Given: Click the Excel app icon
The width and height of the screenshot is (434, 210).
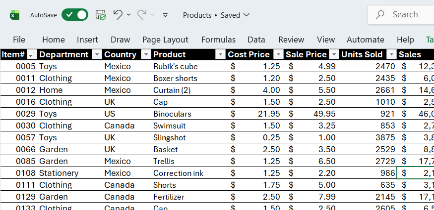Looking at the screenshot, I should [x=15, y=15].
